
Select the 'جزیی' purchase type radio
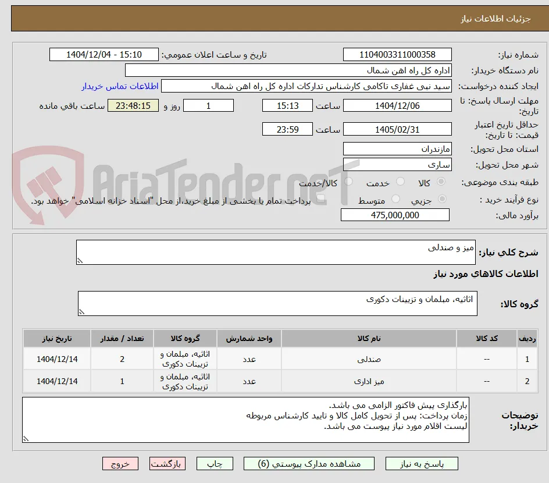442,199
